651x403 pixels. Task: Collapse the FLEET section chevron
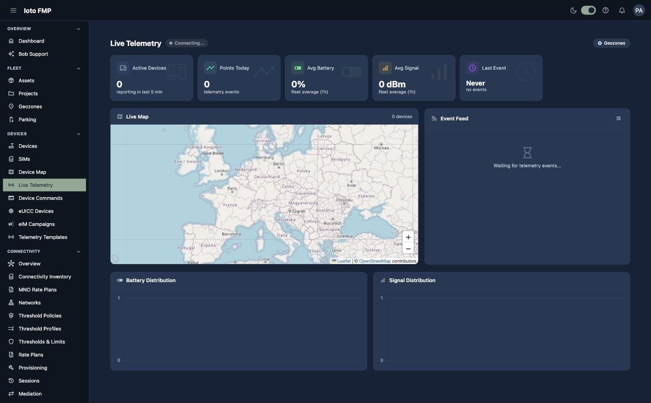pyautogui.click(x=78, y=68)
